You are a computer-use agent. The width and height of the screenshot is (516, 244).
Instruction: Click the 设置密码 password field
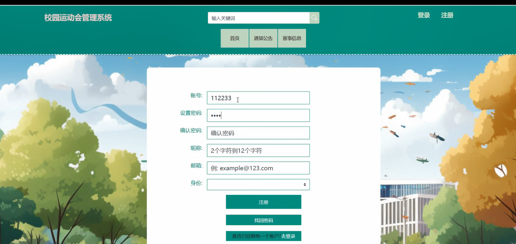258,115
